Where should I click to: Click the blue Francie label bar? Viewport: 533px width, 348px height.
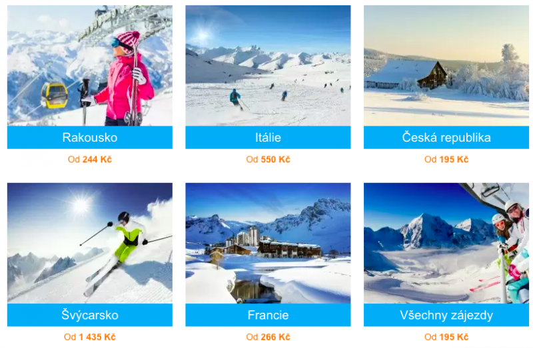pyautogui.click(x=268, y=315)
